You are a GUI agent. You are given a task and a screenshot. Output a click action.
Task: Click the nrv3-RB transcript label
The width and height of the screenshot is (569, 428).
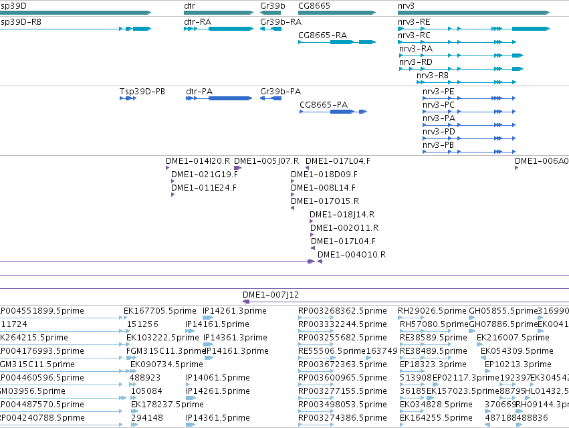pyautogui.click(x=432, y=76)
